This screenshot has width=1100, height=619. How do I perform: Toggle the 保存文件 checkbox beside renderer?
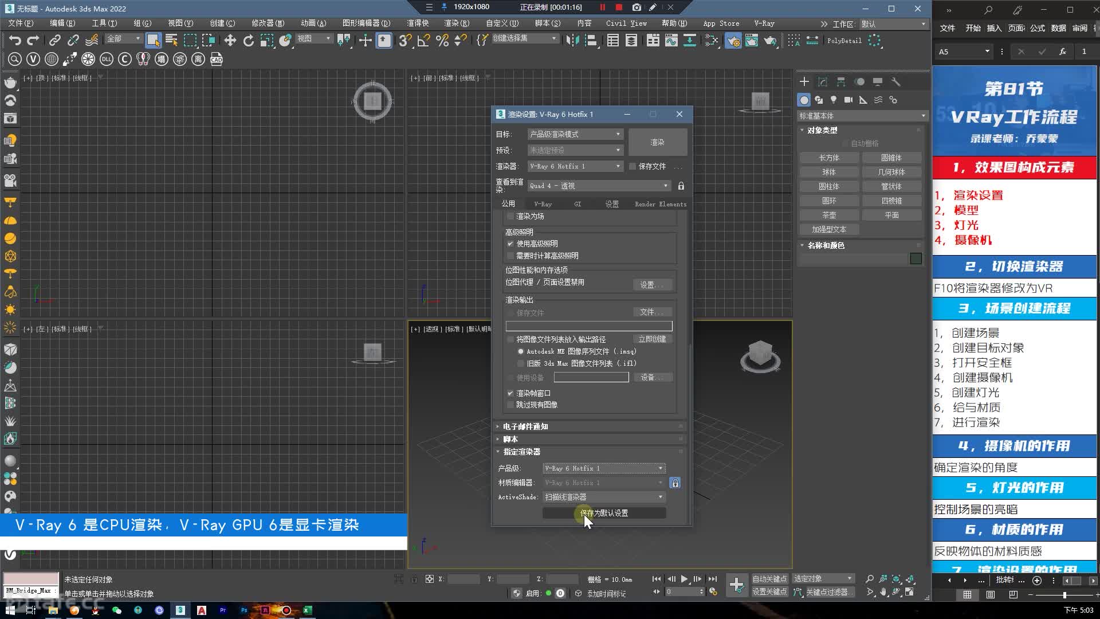(632, 166)
